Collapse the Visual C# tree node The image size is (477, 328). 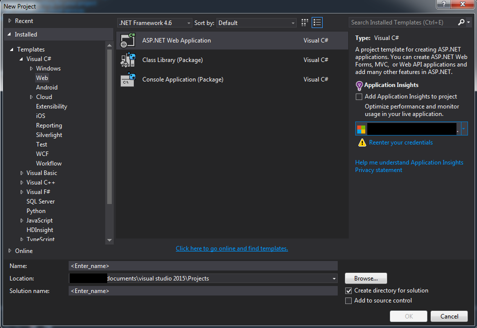pos(21,59)
